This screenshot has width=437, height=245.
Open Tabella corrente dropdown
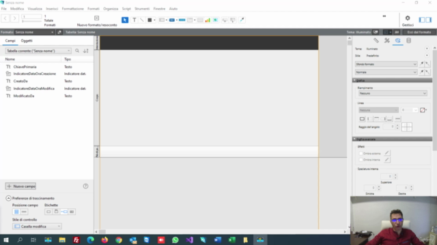click(38, 51)
